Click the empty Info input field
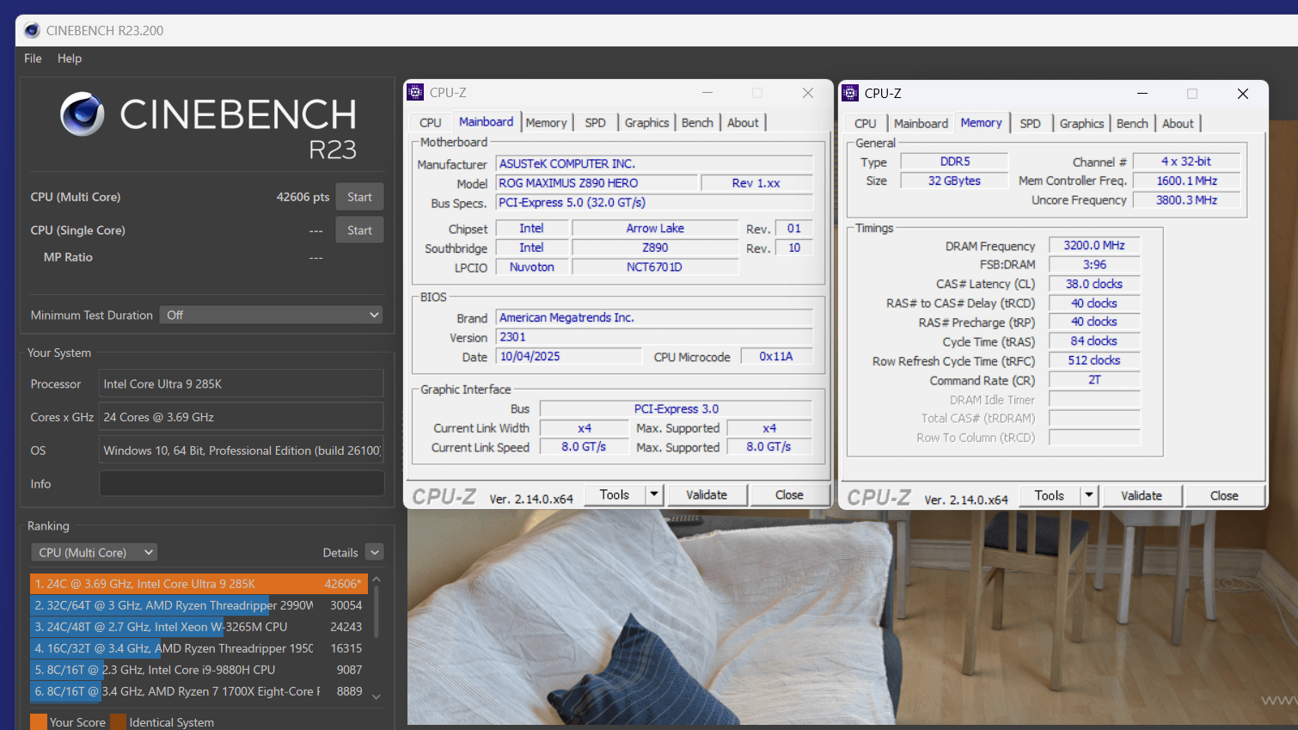Image resolution: width=1298 pixels, height=730 pixels. point(241,484)
